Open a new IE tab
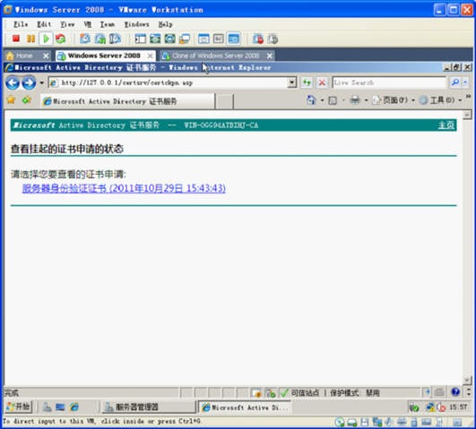This screenshot has width=476, height=429. click(224, 101)
